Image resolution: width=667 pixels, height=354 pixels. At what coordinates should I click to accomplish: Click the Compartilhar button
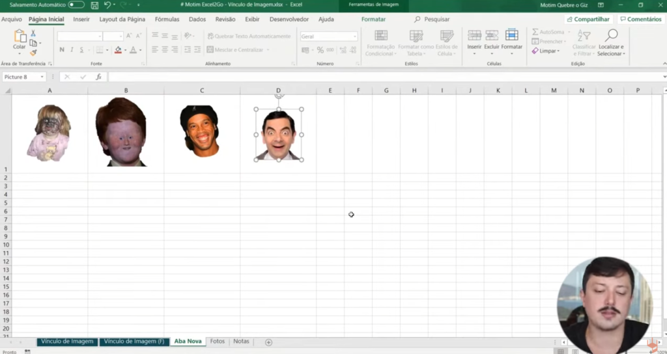(x=588, y=19)
